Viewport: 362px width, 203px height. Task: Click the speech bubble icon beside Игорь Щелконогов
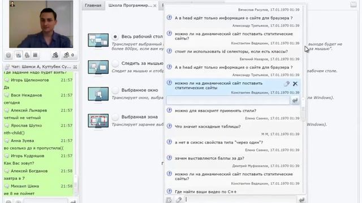7,80
